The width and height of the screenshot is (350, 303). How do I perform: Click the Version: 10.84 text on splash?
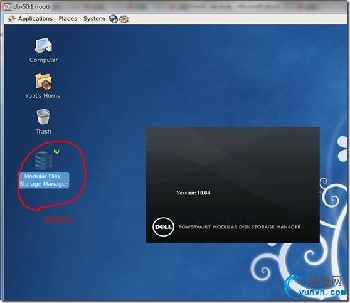pos(193,193)
